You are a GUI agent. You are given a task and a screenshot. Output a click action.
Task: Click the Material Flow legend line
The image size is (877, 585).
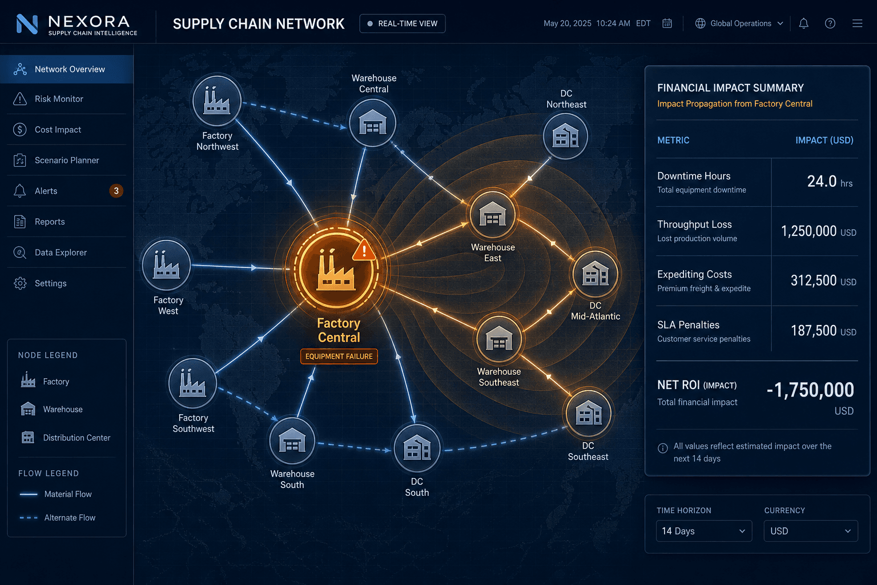click(x=29, y=494)
